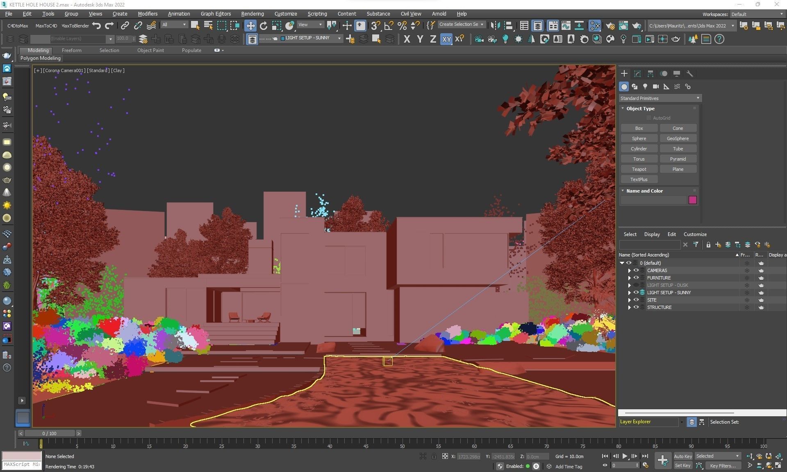Hide the SITE layer eye icon
The image size is (787, 472).
pos(636,300)
